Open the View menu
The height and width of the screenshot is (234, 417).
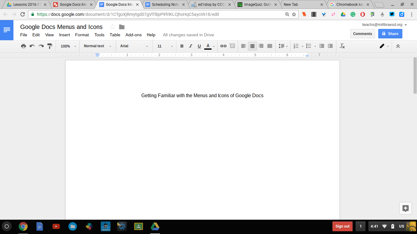(49, 35)
